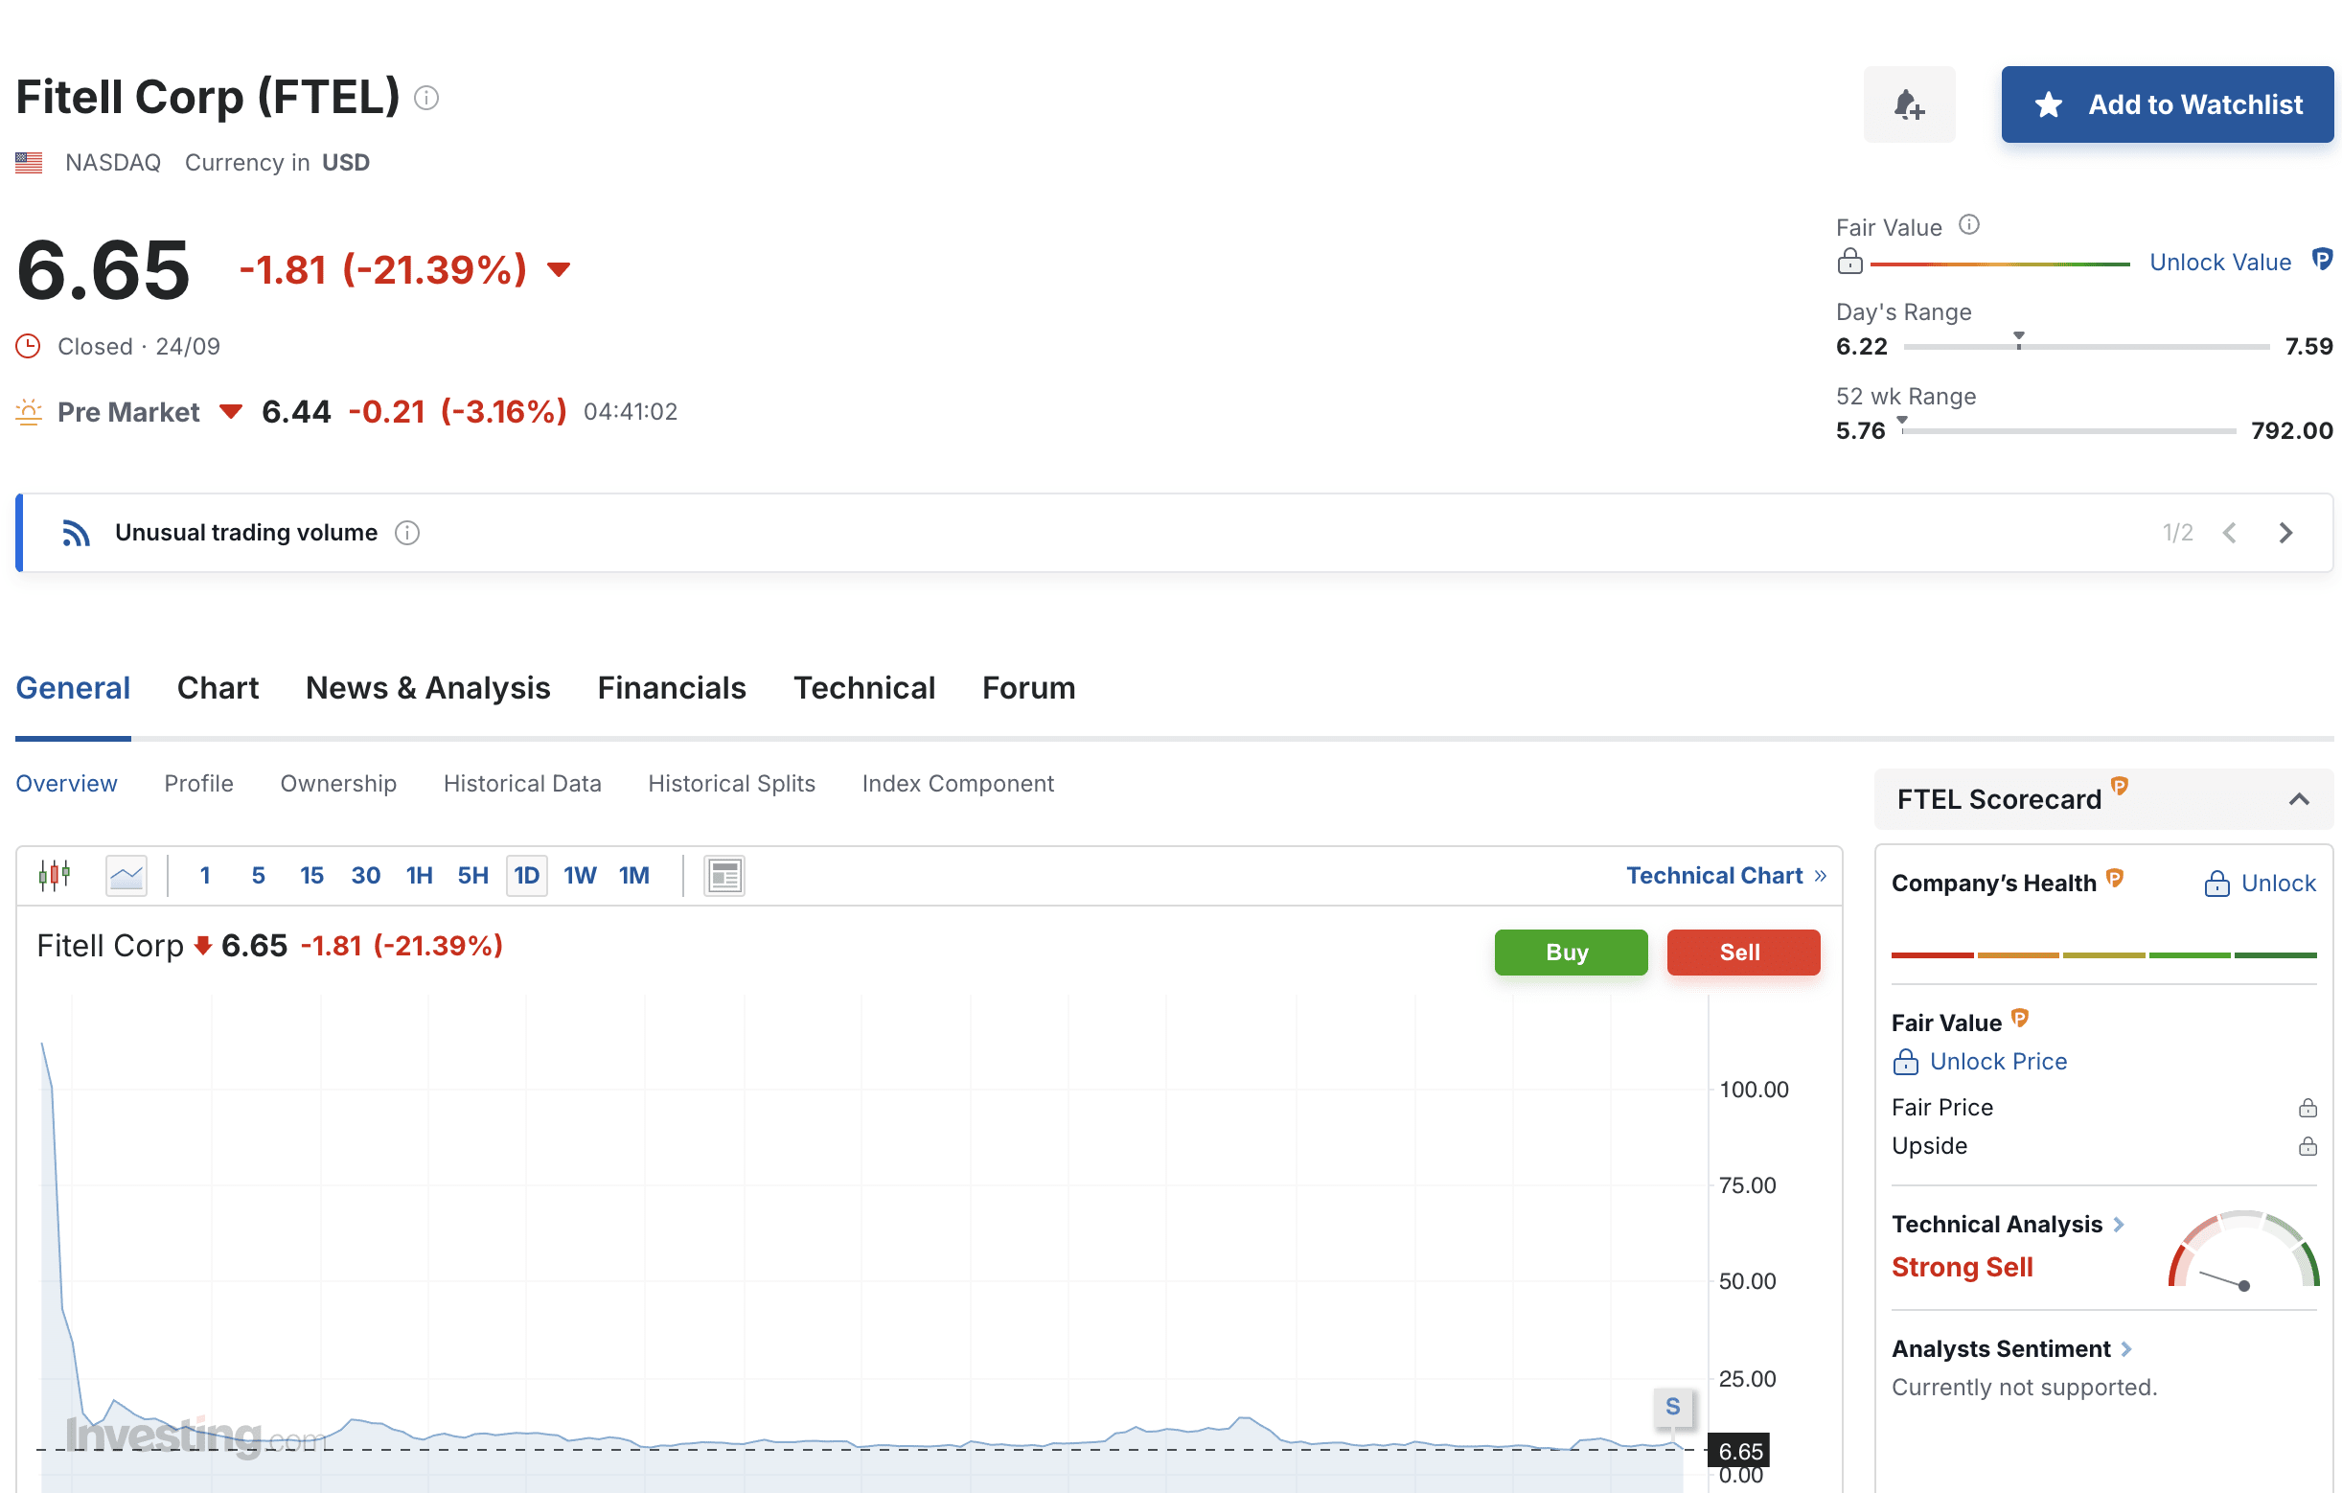Click Add to Watchlist button

click(x=2166, y=104)
